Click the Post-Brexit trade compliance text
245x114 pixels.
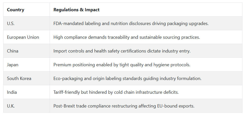(124, 106)
